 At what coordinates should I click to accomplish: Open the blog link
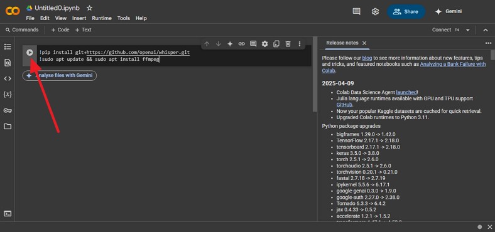(367, 58)
